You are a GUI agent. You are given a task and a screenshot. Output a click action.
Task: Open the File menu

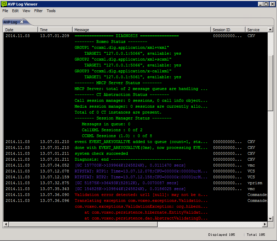5,11
